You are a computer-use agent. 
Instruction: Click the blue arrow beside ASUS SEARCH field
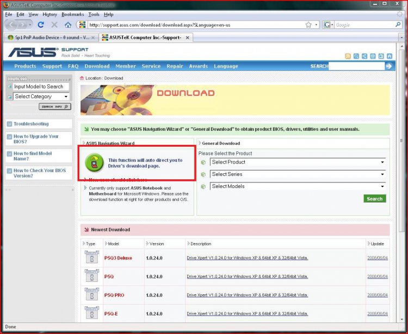(x=389, y=66)
